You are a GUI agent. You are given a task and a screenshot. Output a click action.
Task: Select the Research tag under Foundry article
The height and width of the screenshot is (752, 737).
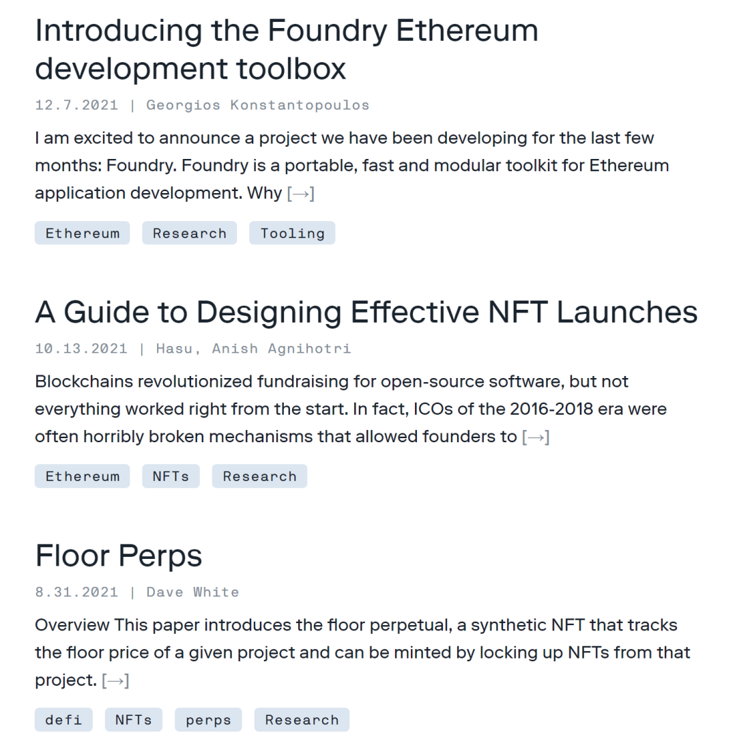(190, 233)
